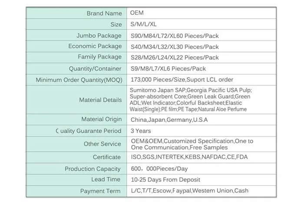304x202 pixels.
Task: Click the Material Details label
Action: point(100,100)
